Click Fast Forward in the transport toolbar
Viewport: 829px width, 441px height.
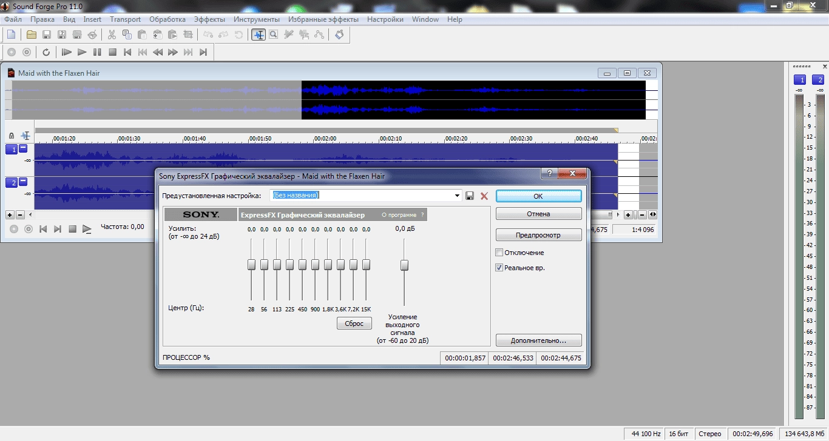tap(173, 53)
